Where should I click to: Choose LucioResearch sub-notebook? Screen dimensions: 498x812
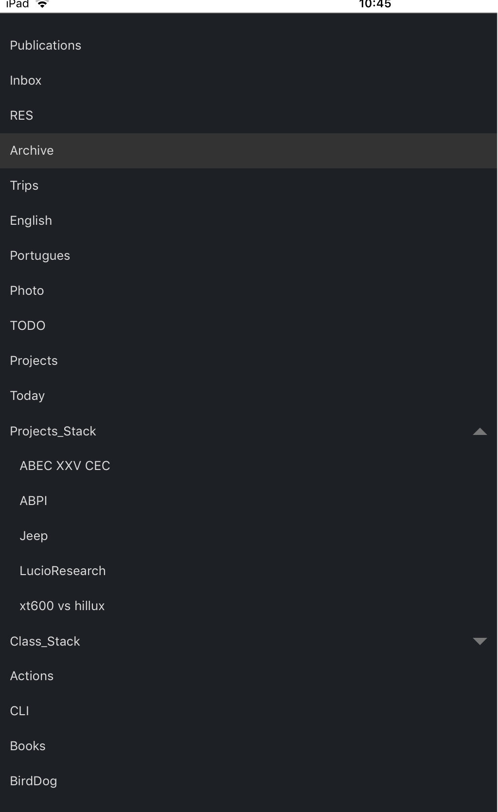click(63, 571)
